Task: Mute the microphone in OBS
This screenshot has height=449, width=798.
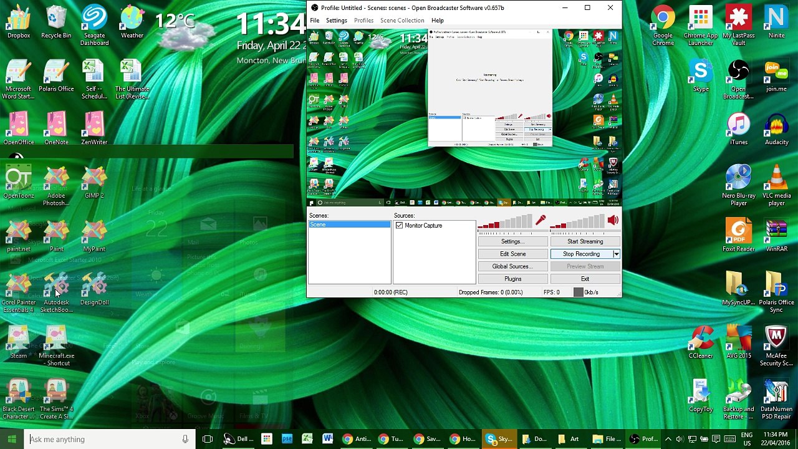Action: (541, 220)
